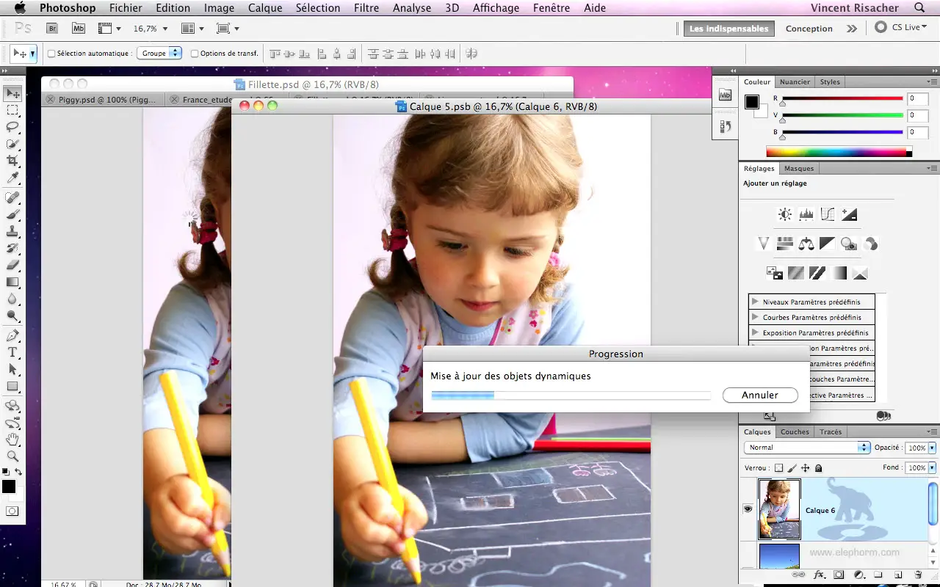This screenshot has height=587, width=940.
Task: Toggle lock all padlock icon
Action: 819,468
